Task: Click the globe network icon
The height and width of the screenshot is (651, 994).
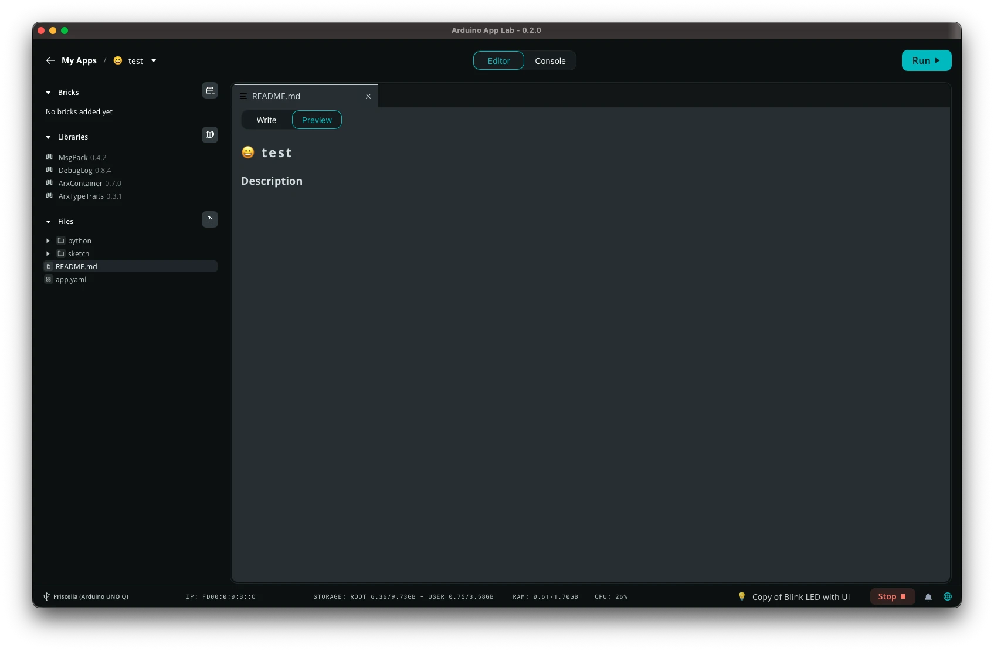Action: (948, 596)
